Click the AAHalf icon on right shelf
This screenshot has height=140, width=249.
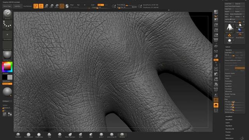[216, 35]
